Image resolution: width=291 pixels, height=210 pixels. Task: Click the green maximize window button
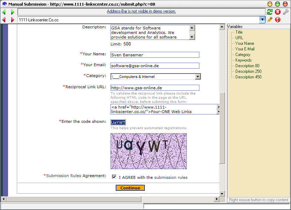point(277,4)
